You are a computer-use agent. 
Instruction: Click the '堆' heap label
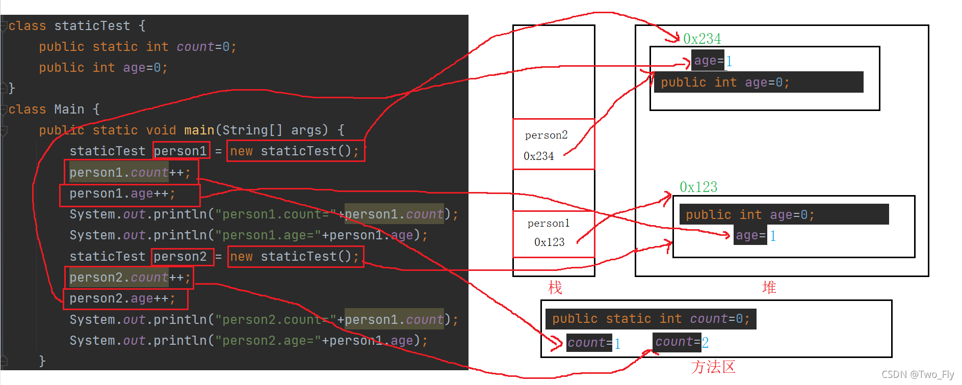769,288
